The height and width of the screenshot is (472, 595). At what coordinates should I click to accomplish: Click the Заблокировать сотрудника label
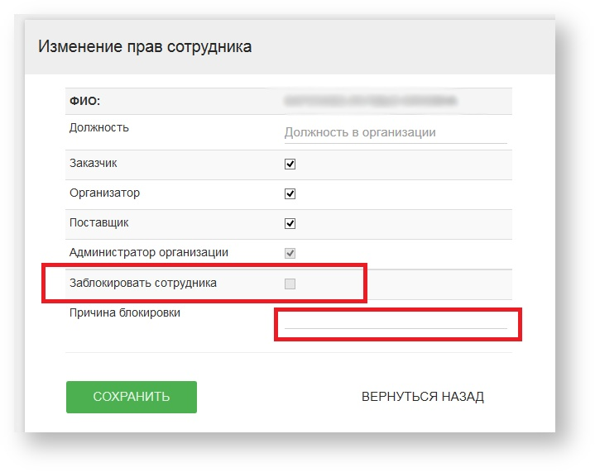coord(143,283)
